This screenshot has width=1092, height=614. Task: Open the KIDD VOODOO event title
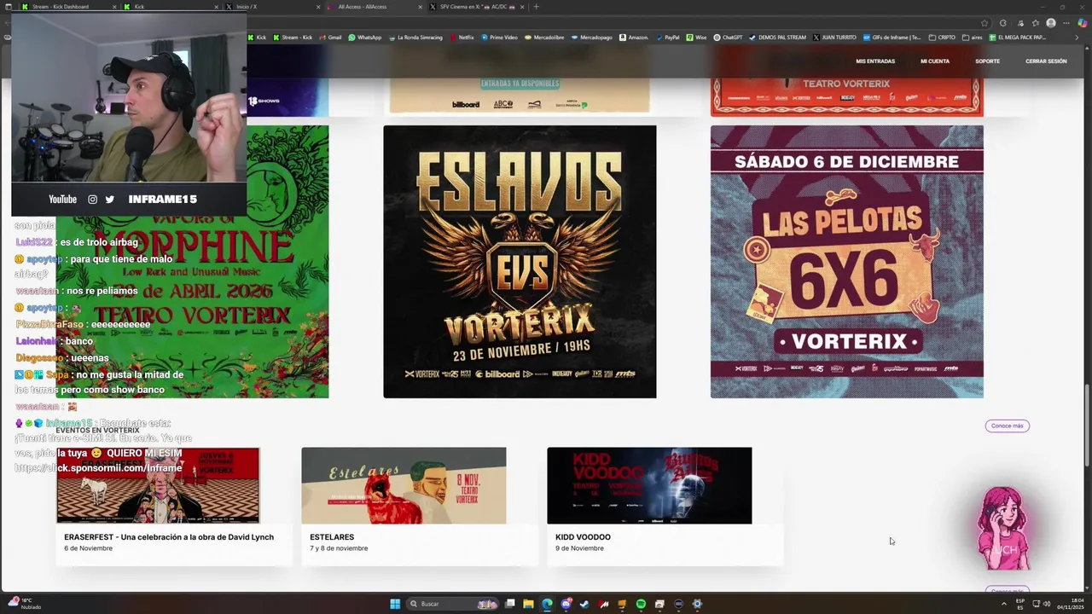[583, 537]
